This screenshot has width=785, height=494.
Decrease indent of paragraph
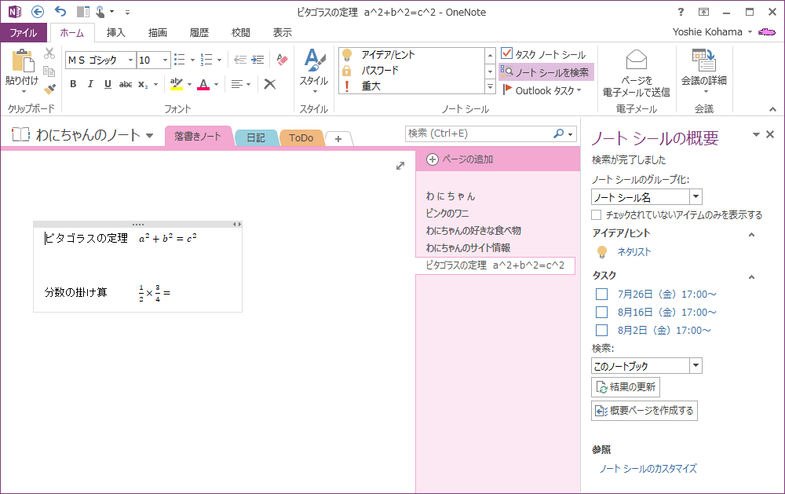240,60
